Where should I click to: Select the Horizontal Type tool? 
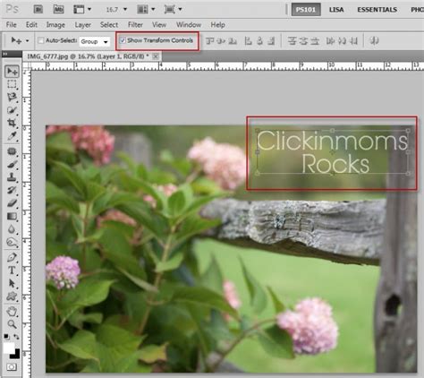(x=12, y=271)
